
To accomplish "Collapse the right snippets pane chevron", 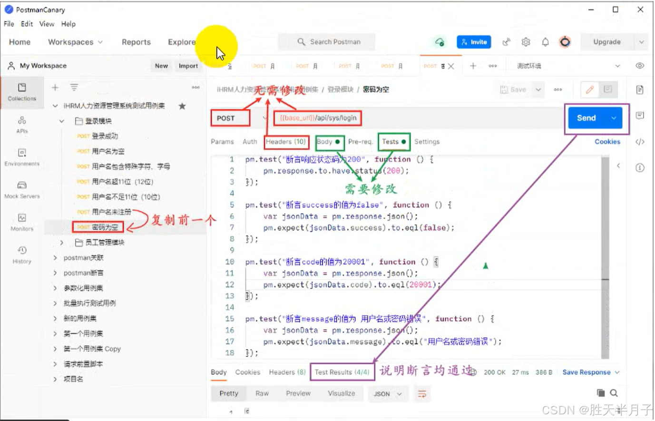I will pyautogui.click(x=618, y=166).
